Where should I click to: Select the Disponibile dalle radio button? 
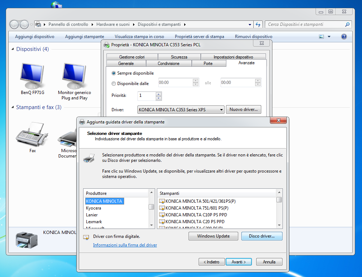[x=114, y=84]
